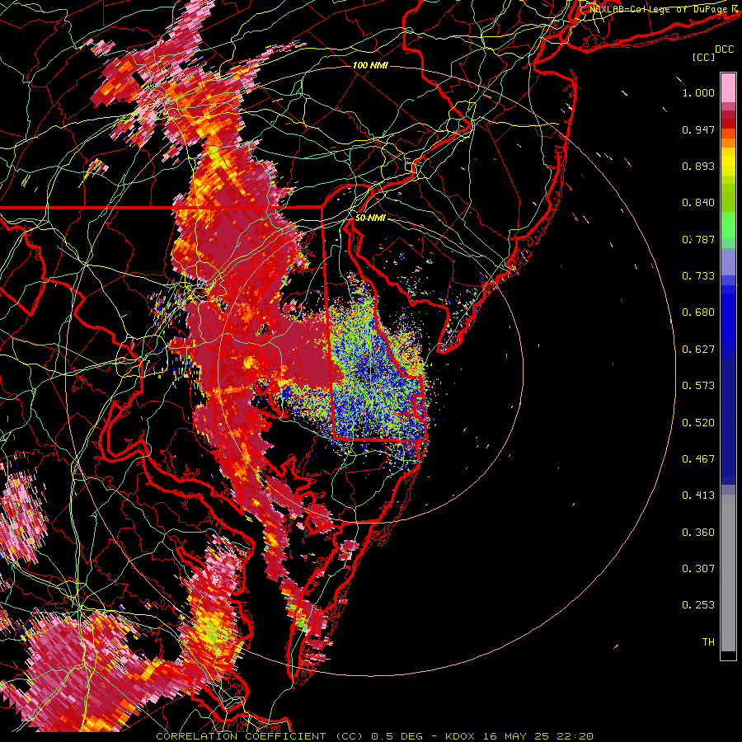This screenshot has width=742, height=742.
Task: Click the "50 NMI" range ring label
Action: point(370,218)
